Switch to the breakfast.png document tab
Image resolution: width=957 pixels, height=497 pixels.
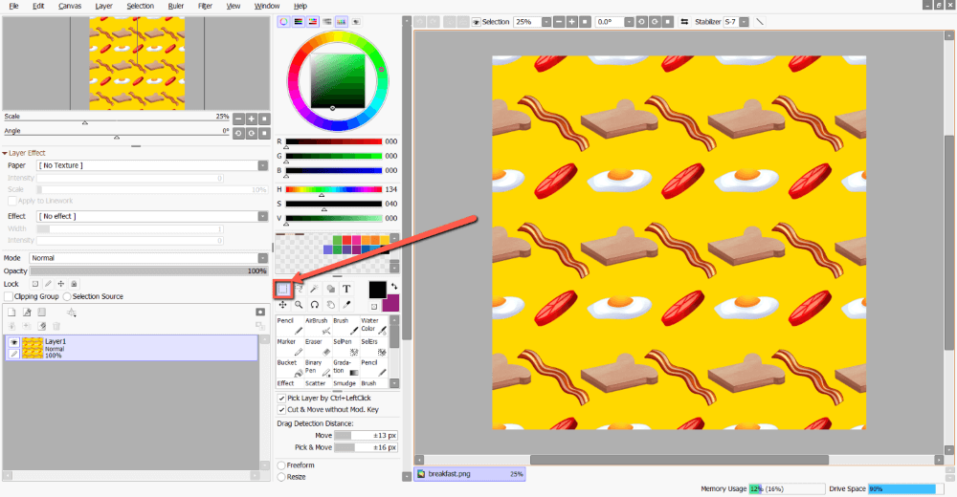[x=469, y=474]
